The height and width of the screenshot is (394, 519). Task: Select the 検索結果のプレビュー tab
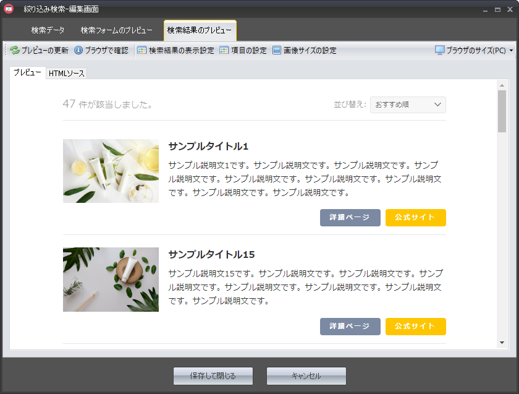pos(200,30)
